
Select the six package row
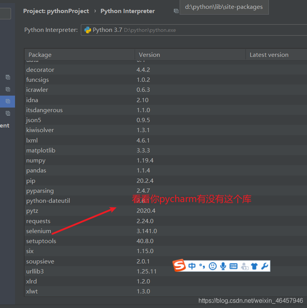[166, 251]
